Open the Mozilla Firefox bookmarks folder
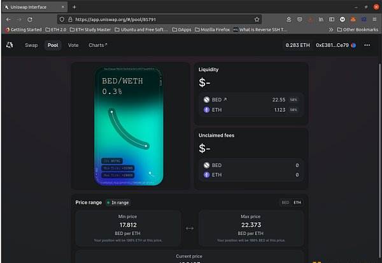This screenshot has height=263, width=382. pos(213,30)
